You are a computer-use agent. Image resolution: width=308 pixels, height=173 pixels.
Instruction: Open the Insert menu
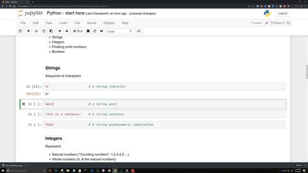(x=64, y=23)
